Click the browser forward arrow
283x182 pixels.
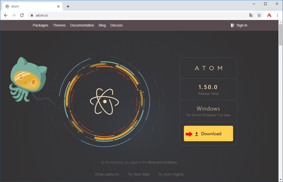coord(14,15)
